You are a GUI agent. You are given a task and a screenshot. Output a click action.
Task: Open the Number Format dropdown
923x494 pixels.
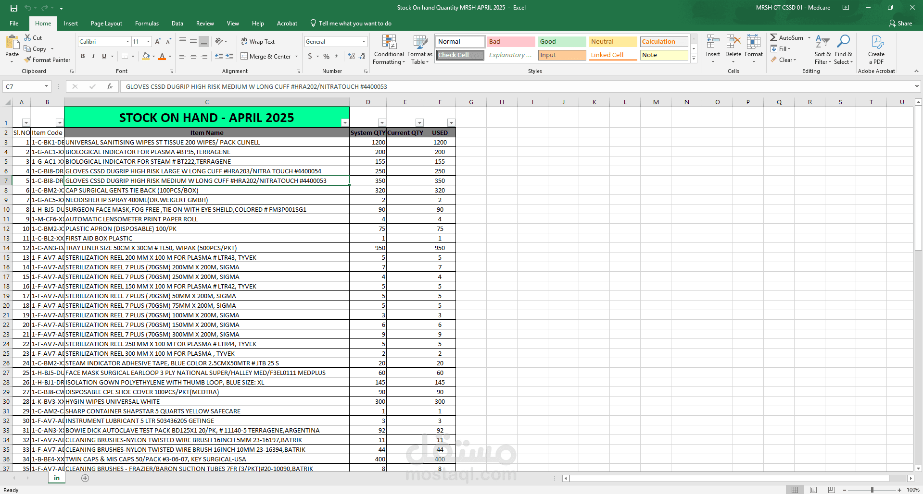tap(335, 41)
